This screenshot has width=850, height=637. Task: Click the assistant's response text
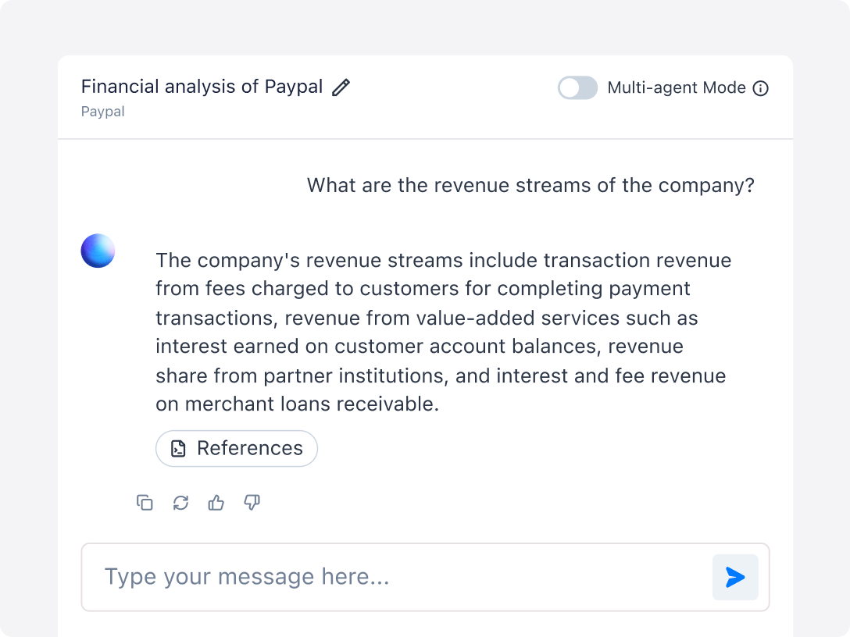[x=443, y=332]
